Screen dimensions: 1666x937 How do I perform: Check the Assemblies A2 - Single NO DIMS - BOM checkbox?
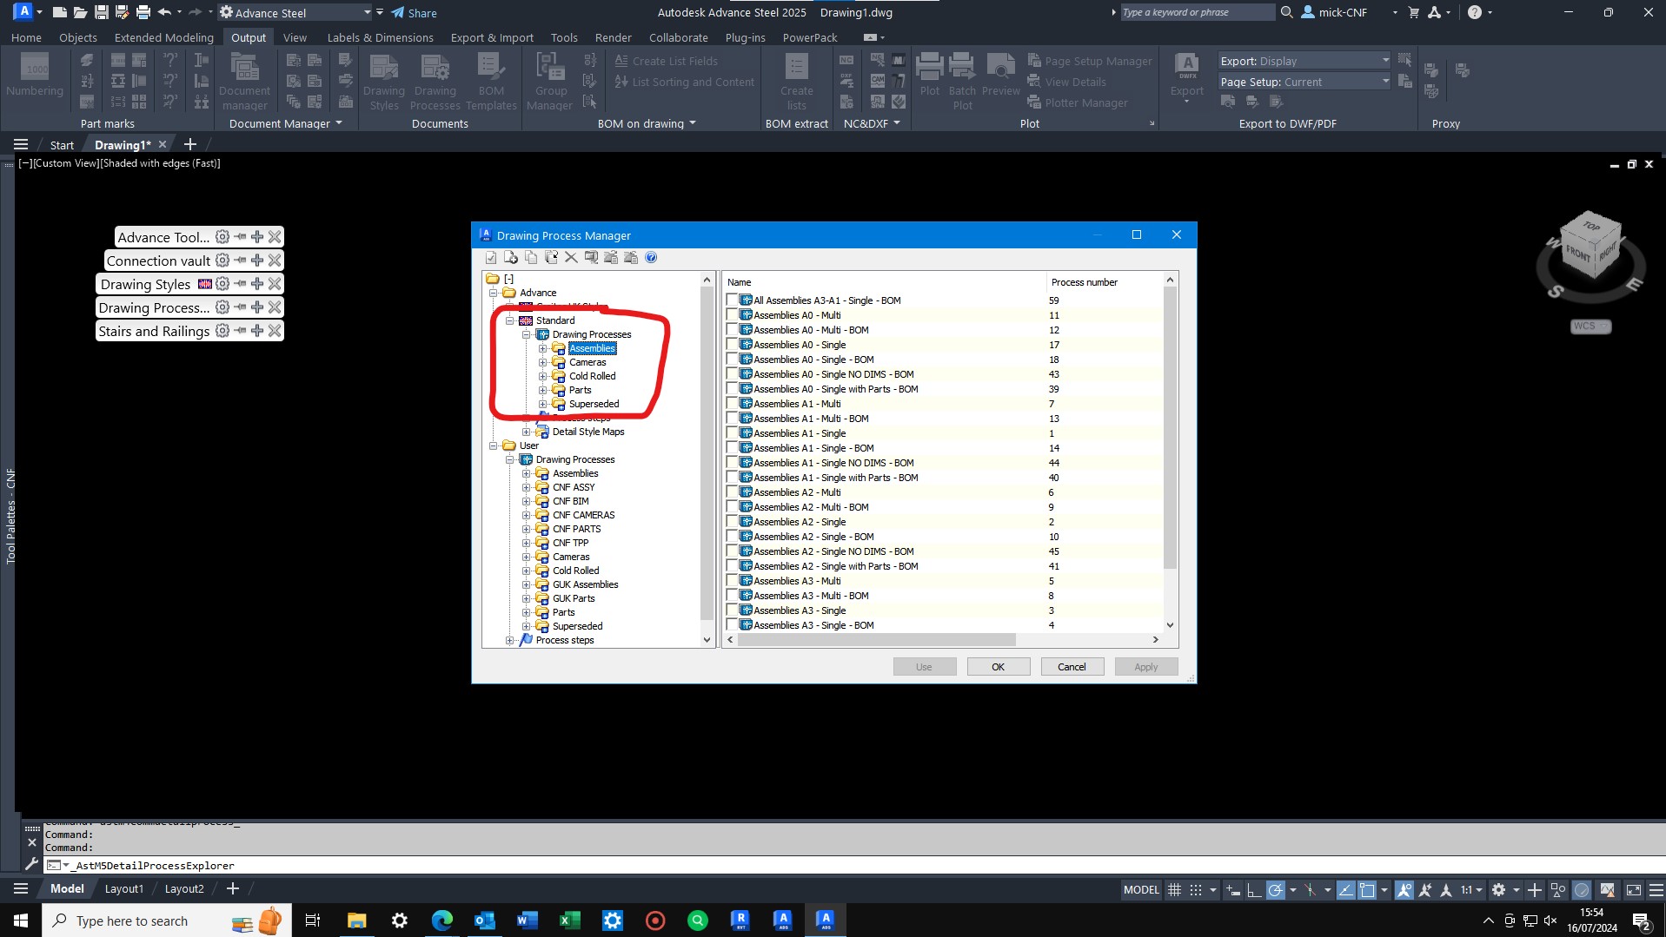pyautogui.click(x=731, y=551)
